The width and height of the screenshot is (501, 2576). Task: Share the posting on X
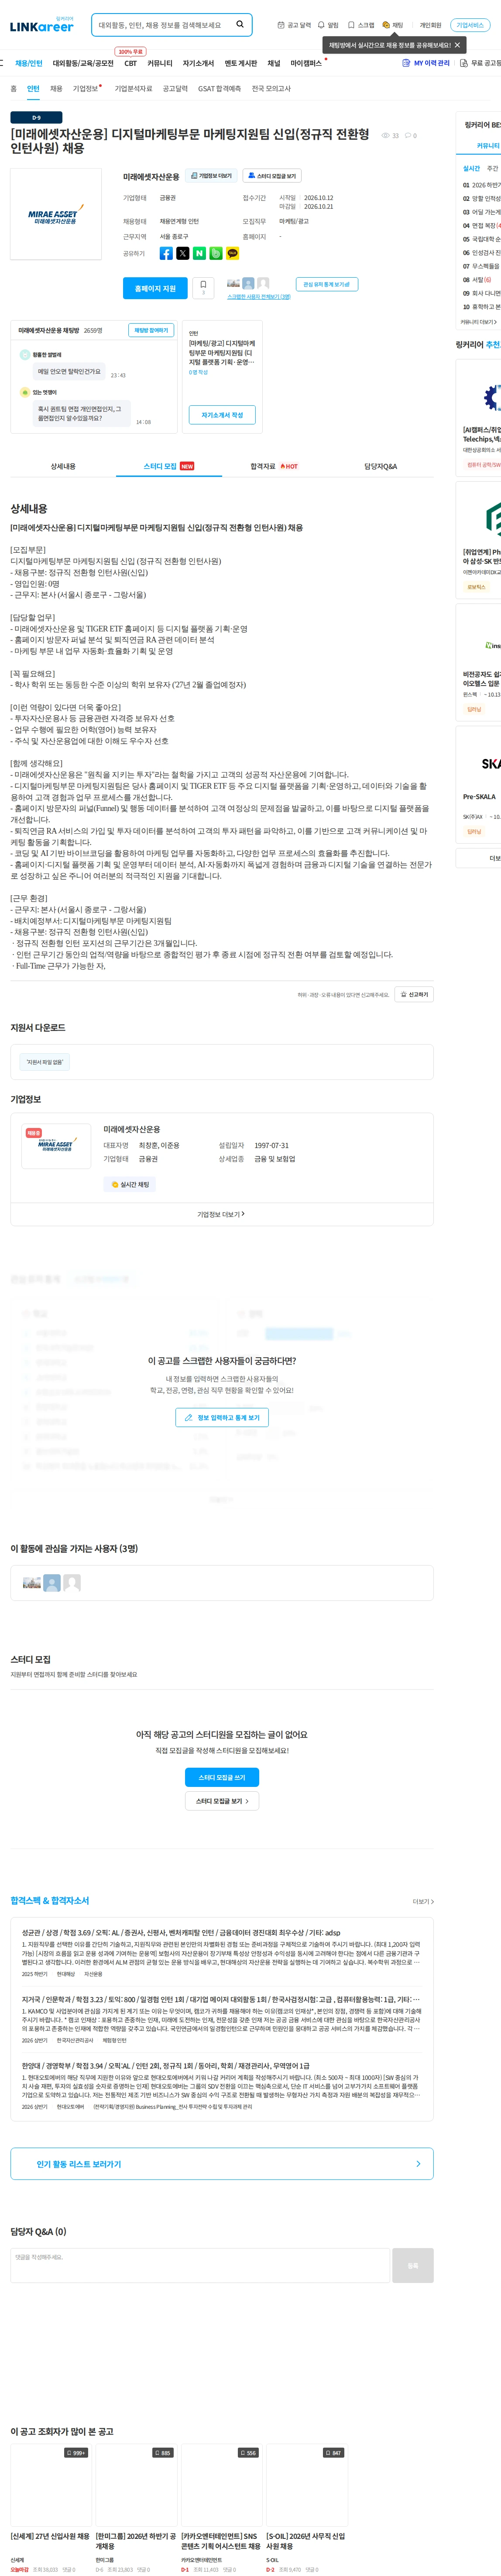coord(183,253)
